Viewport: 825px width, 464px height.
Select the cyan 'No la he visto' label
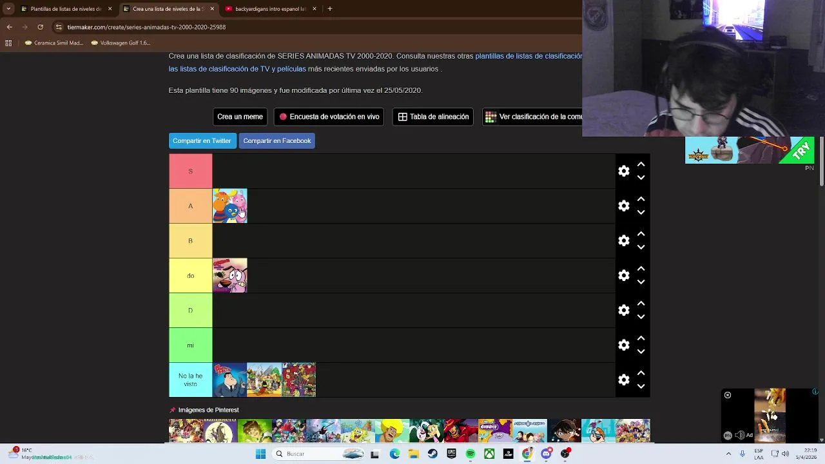[190, 380]
